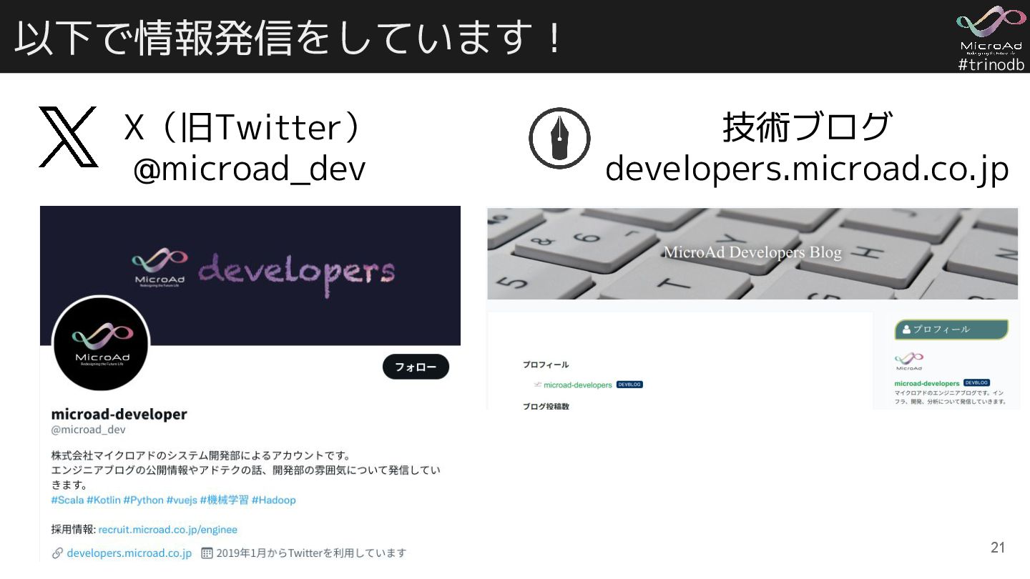Click the #機械学習 hashtag

click(x=224, y=500)
